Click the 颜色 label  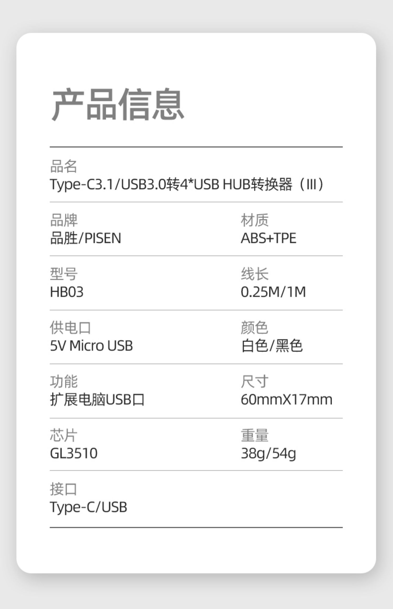click(x=255, y=328)
